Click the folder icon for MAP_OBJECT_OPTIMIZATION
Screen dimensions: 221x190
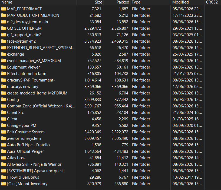[x=4, y=15]
